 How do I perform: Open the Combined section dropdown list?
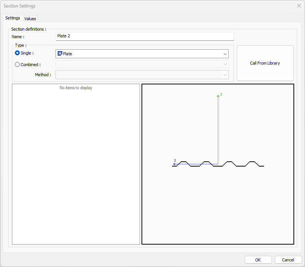[x=225, y=64]
